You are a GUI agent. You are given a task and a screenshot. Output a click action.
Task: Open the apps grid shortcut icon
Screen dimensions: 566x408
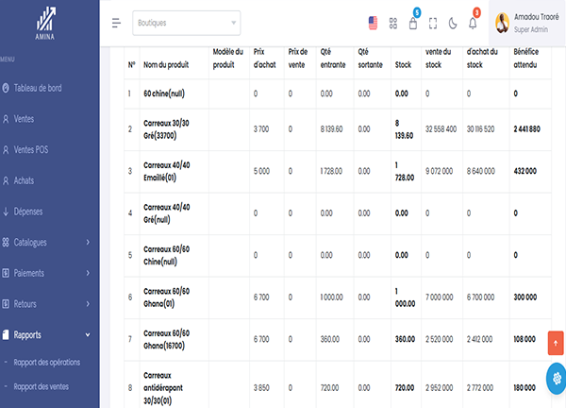click(x=393, y=23)
